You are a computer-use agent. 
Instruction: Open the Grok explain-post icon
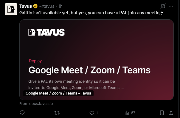click(x=163, y=6)
